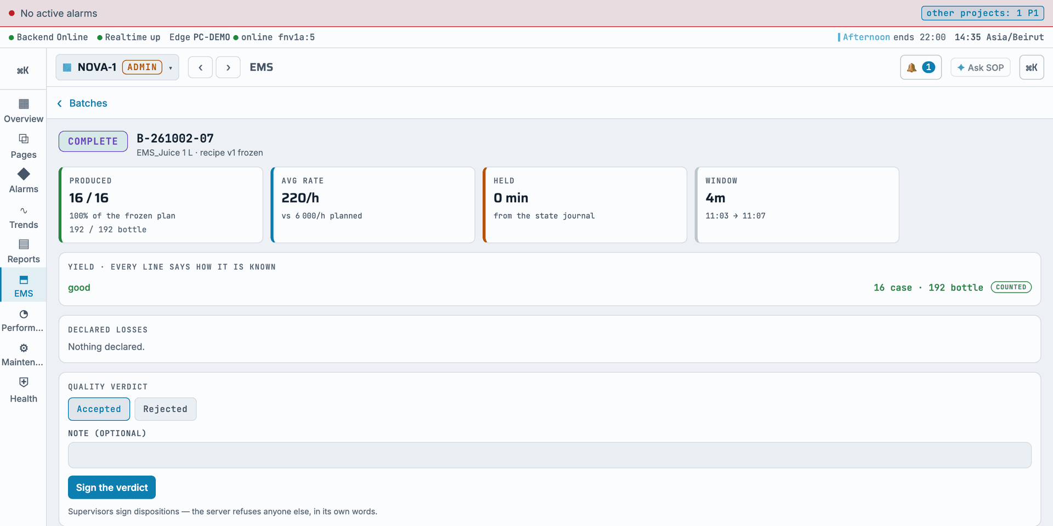
Task: Select the EMS sidebar item
Action: (x=24, y=286)
